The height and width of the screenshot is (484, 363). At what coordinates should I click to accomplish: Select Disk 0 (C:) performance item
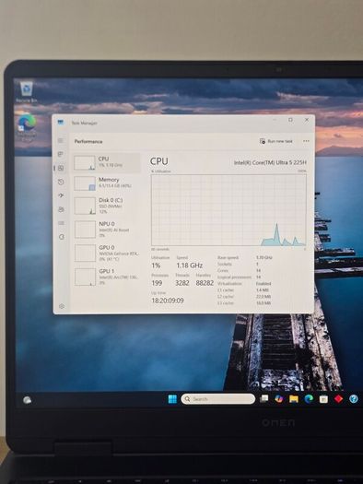pyautogui.click(x=107, y=206)
